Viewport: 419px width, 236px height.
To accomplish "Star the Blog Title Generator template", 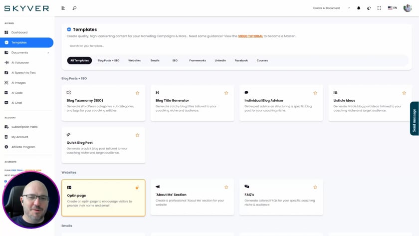I will (x=226, y=93).
